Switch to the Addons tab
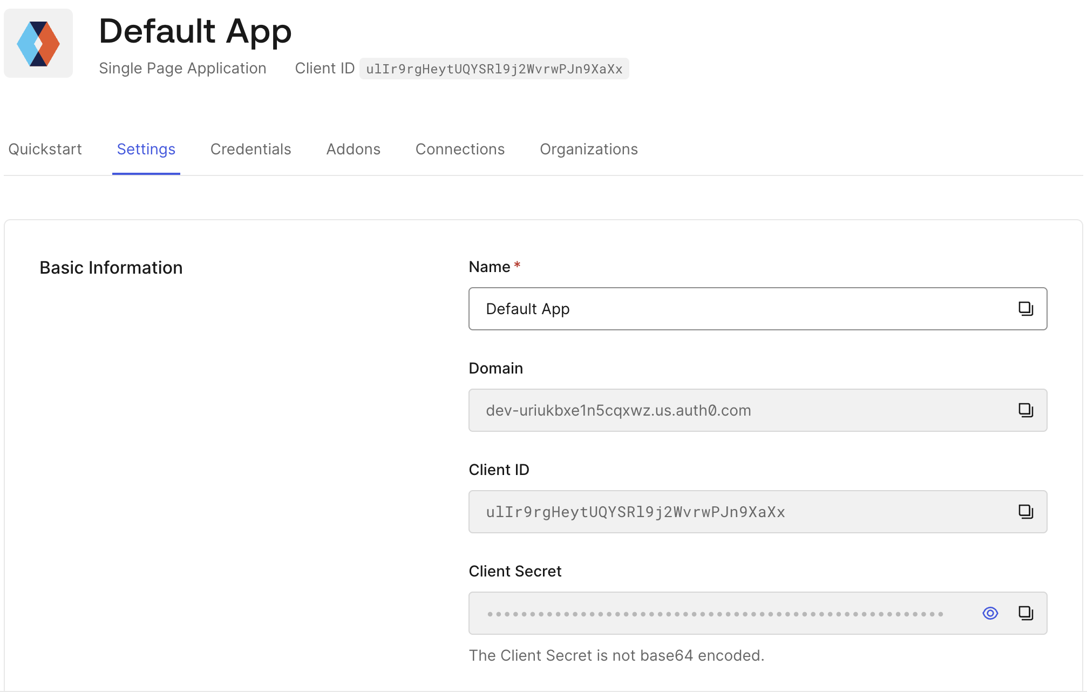This screenshot has width=1087, height=692. click(353, 149)
